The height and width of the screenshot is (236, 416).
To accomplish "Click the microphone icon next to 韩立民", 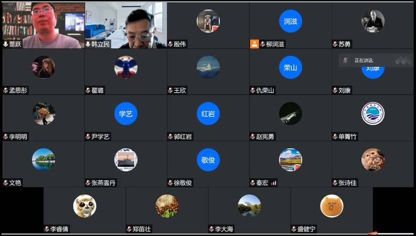I will tap(88, 45).
